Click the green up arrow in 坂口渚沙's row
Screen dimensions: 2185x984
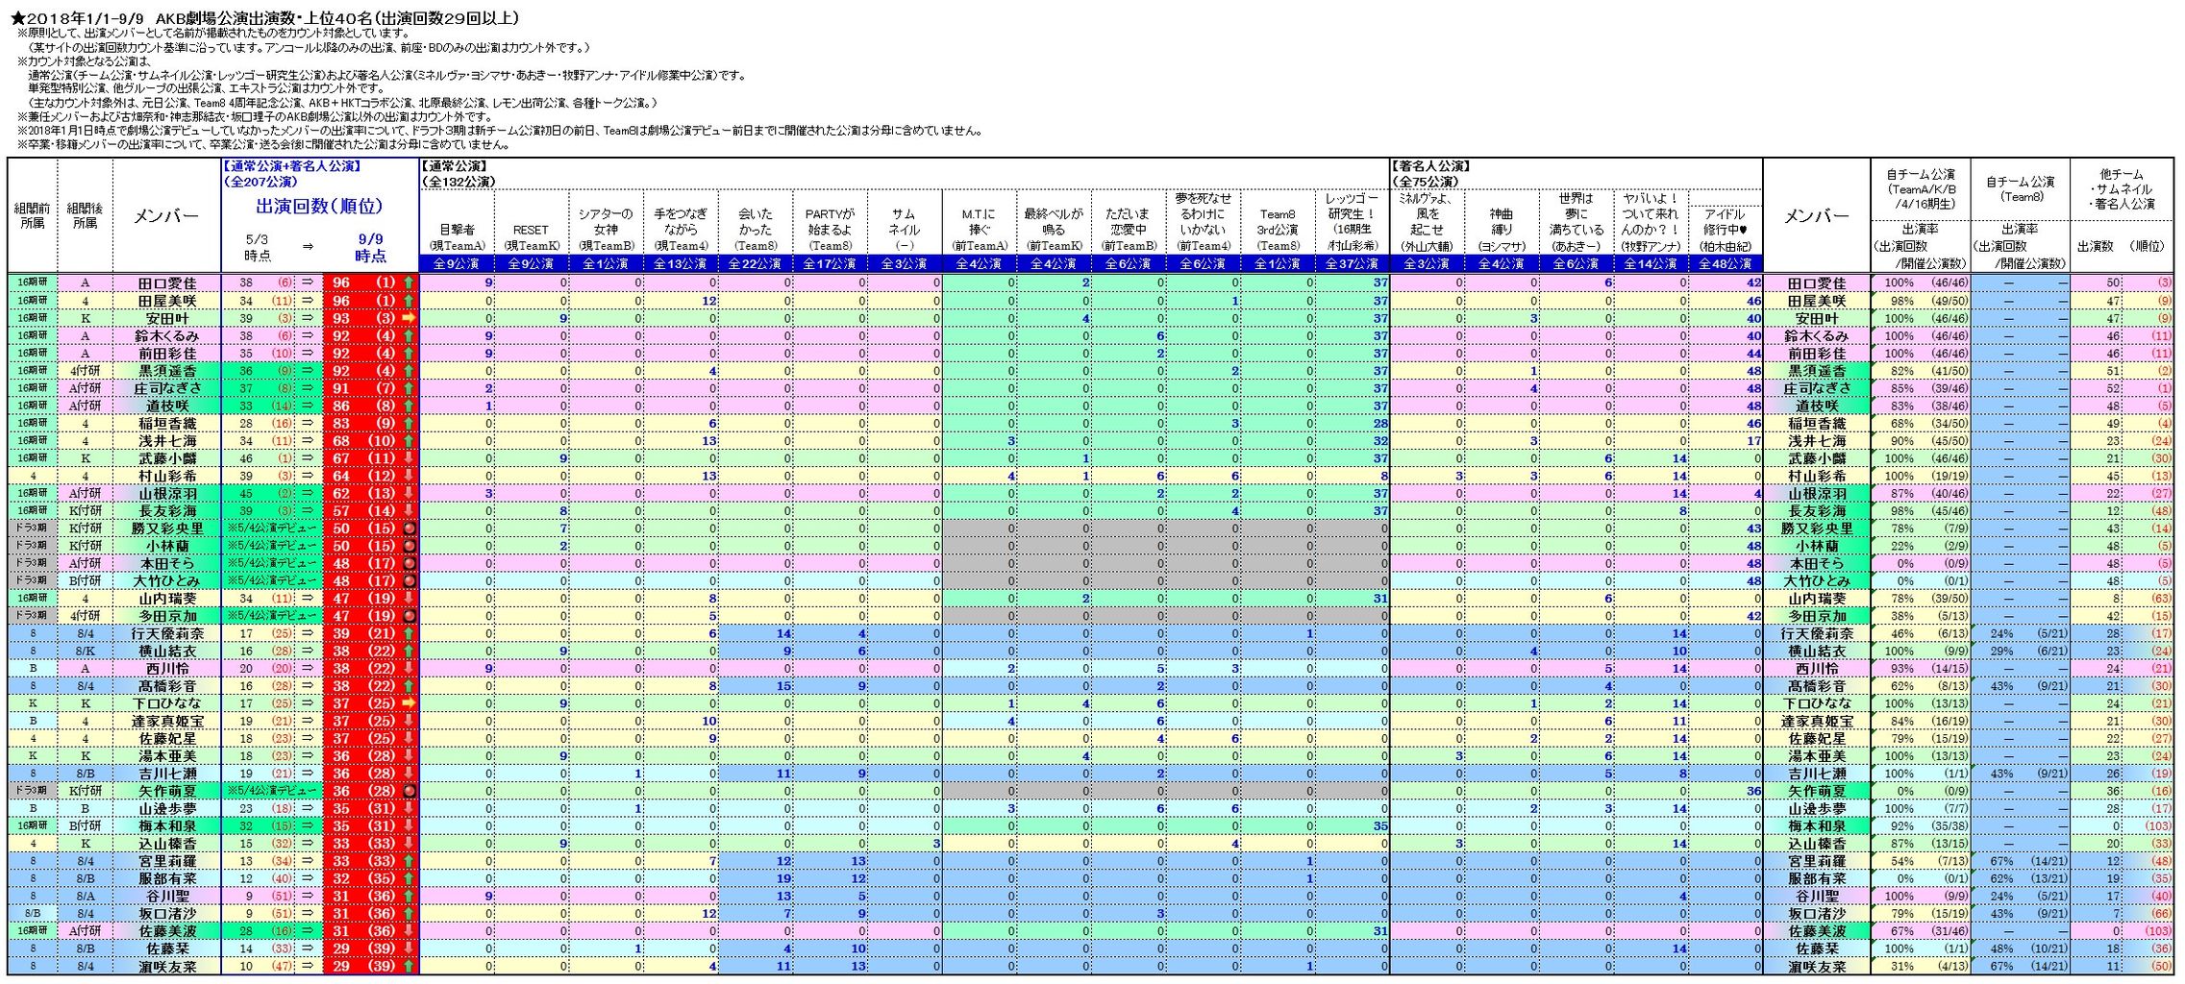[x=409, y=914]
